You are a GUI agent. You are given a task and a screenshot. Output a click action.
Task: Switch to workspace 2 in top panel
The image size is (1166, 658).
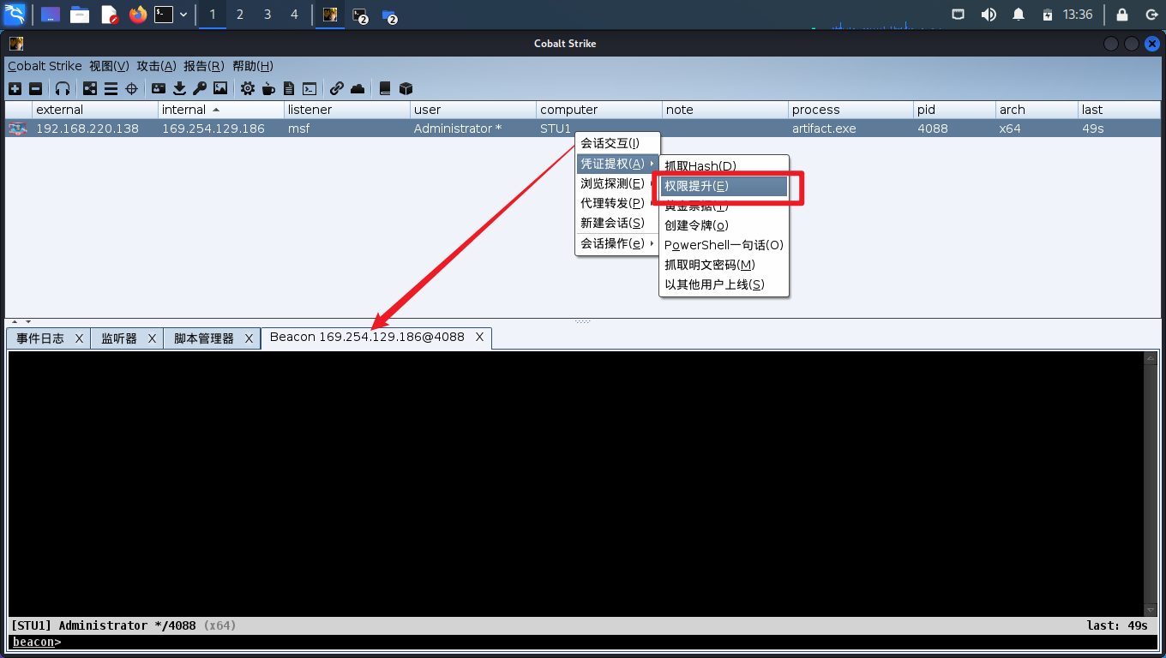tap(239, 15)
